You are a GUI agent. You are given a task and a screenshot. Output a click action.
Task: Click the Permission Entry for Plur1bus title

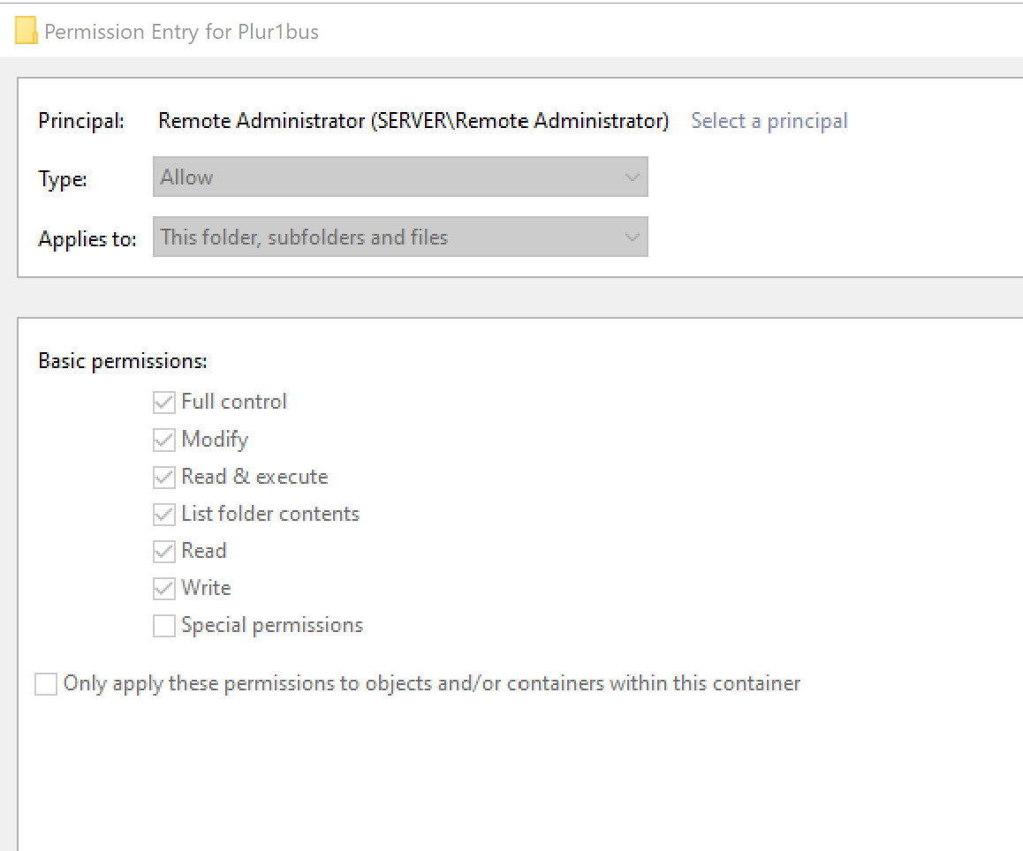coord(181,32)
